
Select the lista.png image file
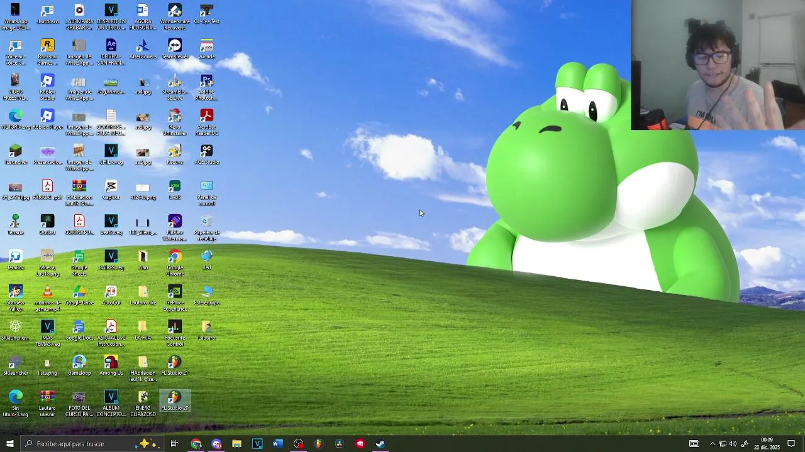47,366
